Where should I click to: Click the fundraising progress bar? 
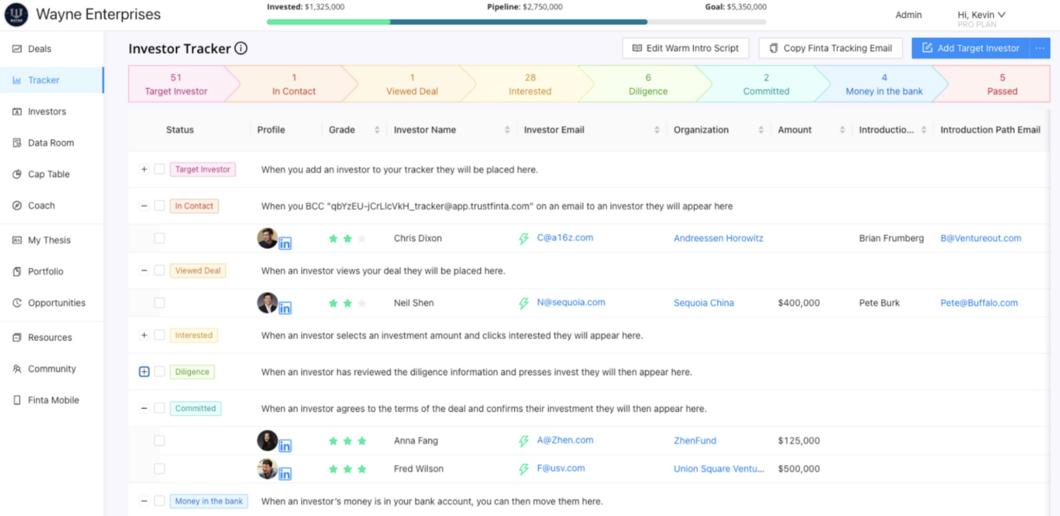pyautogui.click(x=516, y=22)
